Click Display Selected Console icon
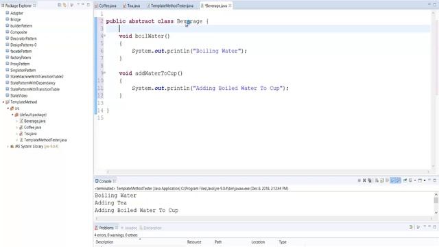The width and height of the screenshot is (439, 247). (410, 180)
